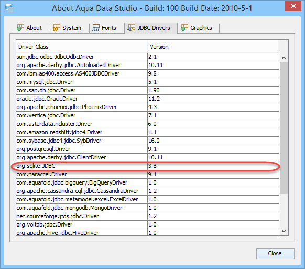This screenshot has height=269, width=305.
Task: Select the org.sqlite.JDBC row
Action: 147,166
